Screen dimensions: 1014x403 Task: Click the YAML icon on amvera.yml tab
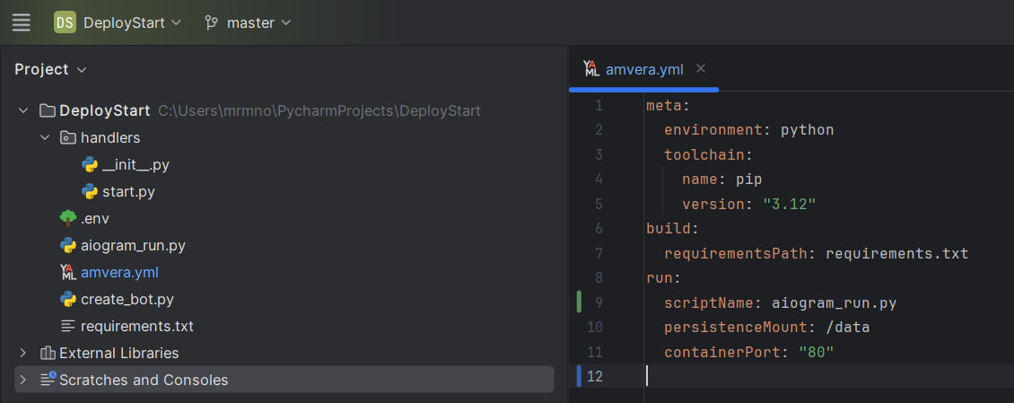click(x=590, y=69)
